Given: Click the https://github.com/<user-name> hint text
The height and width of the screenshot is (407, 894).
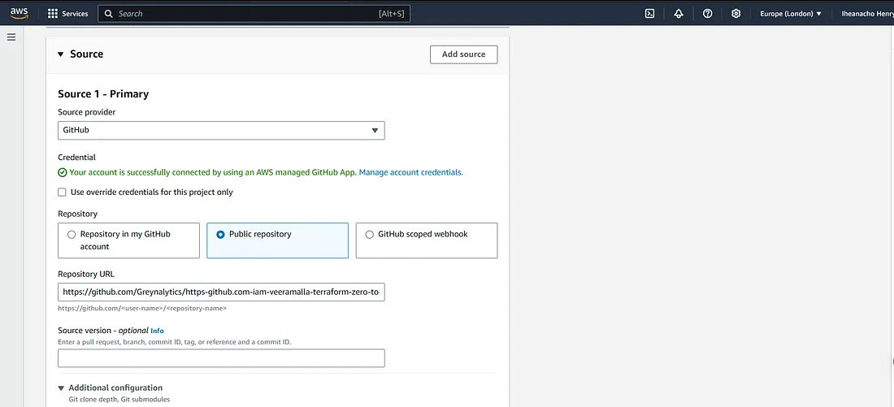Looking at the screenshot, I should coord(142,309).
